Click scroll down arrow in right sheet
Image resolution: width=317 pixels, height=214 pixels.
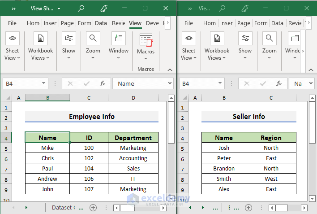[x=312, y=198]
